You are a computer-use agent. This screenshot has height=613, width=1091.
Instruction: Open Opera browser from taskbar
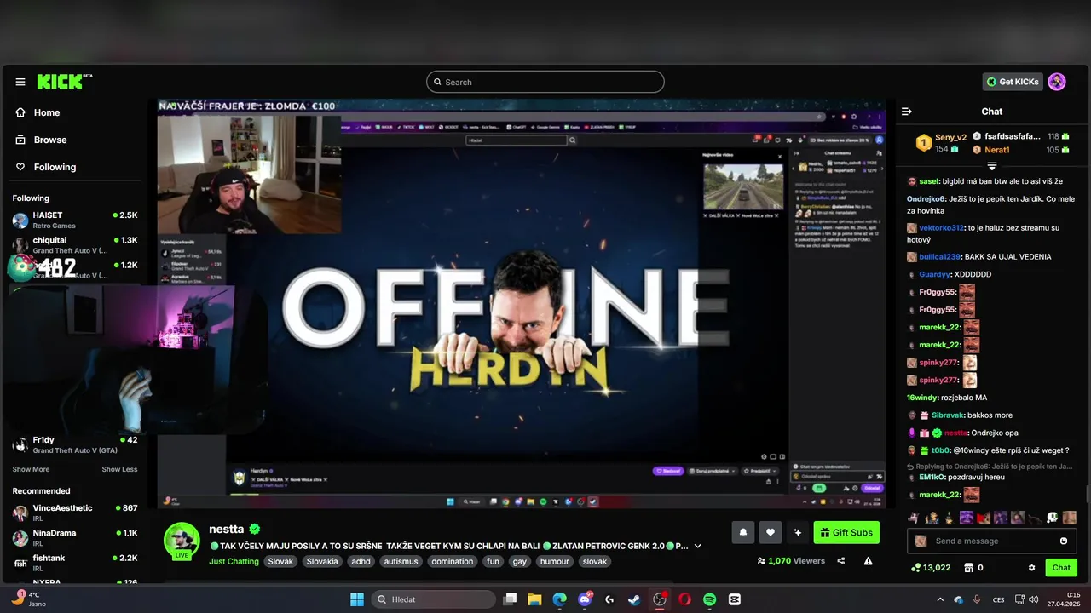click(684, 599)
